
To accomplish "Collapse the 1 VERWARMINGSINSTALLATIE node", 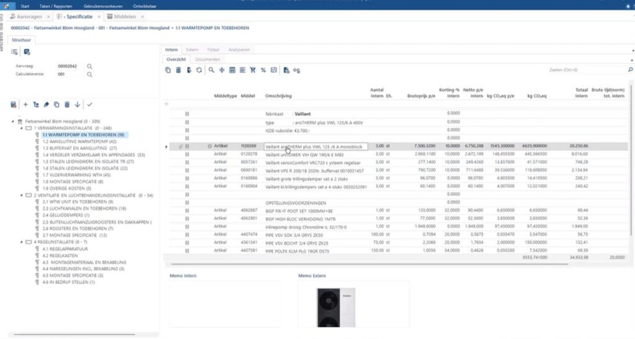I will (22, 128).
